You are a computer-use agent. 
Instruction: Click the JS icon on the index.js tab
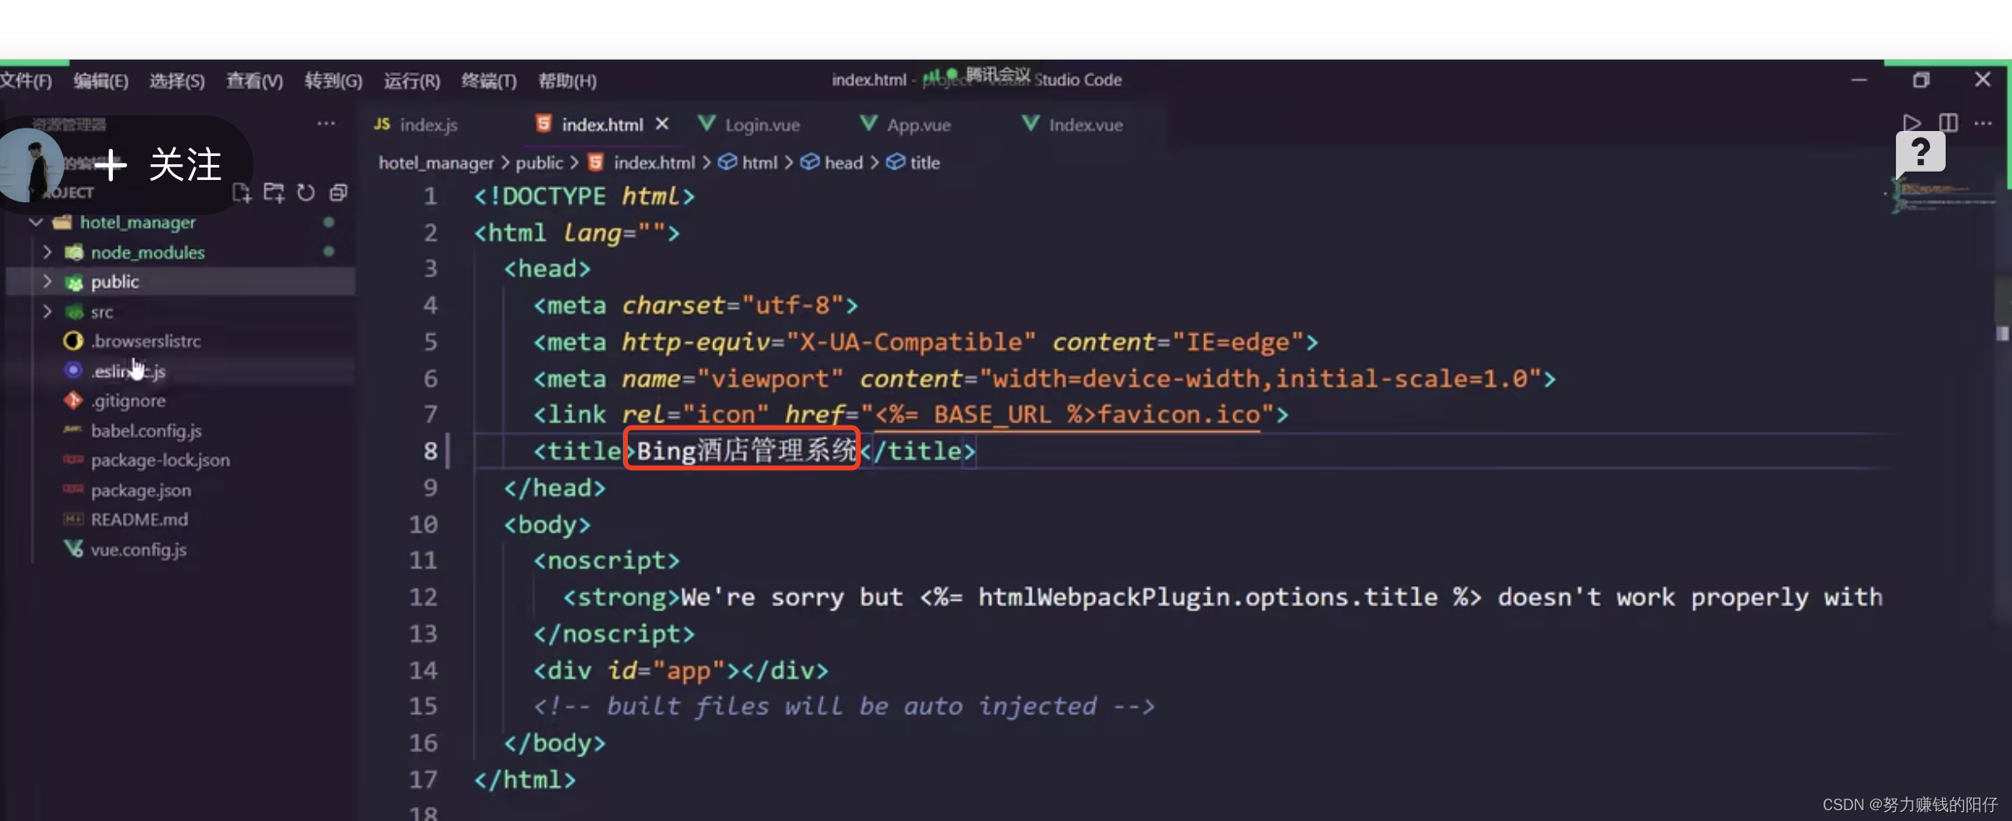382,124
